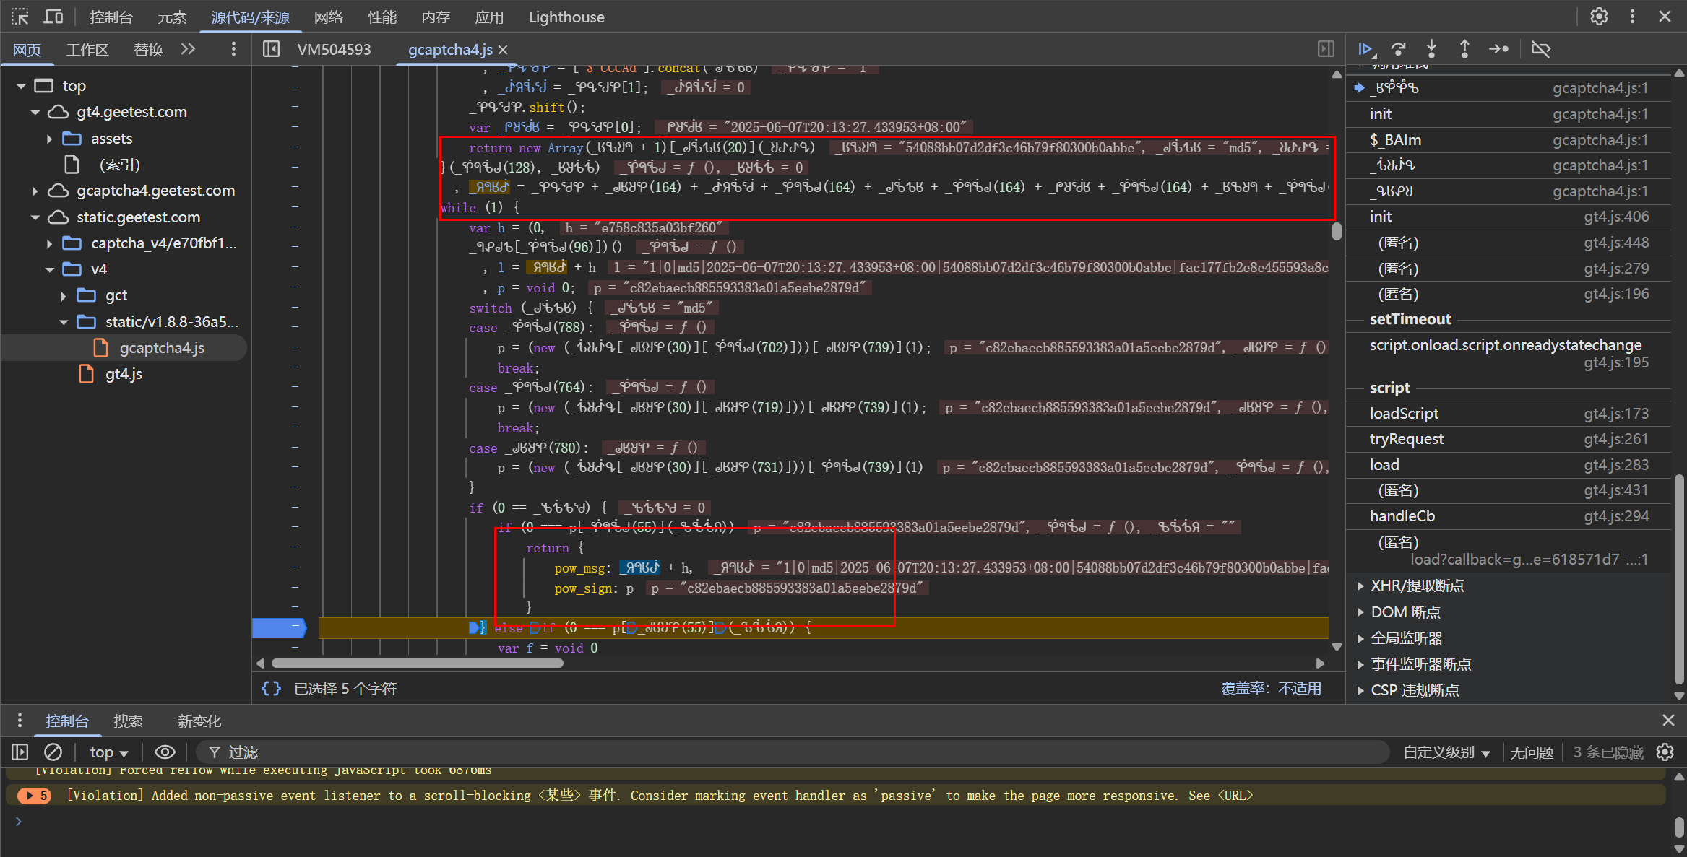Open DevTools settings gear icon
Image resolution: width=1687 pixels, height=857 pixels.
click(1599, 17)
